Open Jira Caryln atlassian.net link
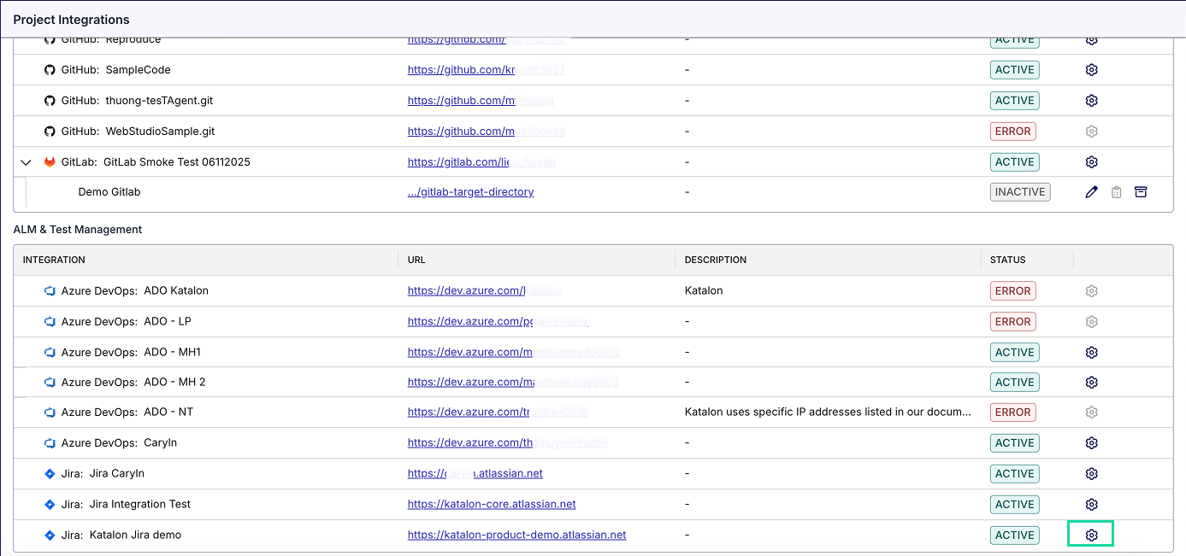 [475, 474]
